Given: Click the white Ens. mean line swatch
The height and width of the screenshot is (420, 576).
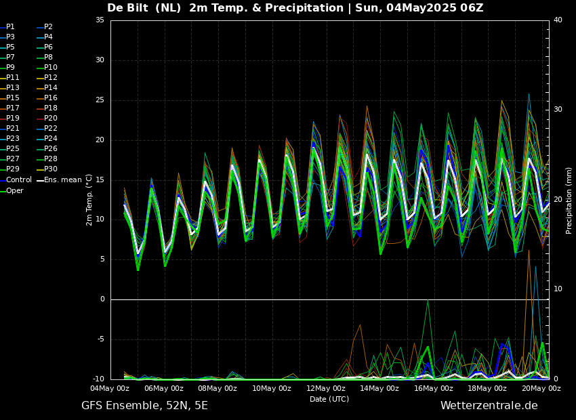Looking at the screenshot, I should (40, 180).
